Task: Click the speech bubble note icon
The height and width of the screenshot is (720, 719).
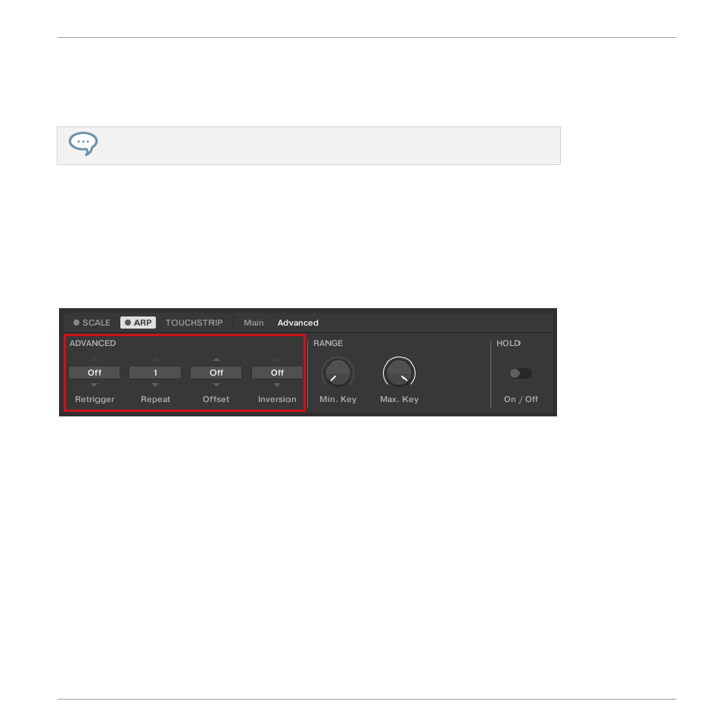Action: coord(83,143)
